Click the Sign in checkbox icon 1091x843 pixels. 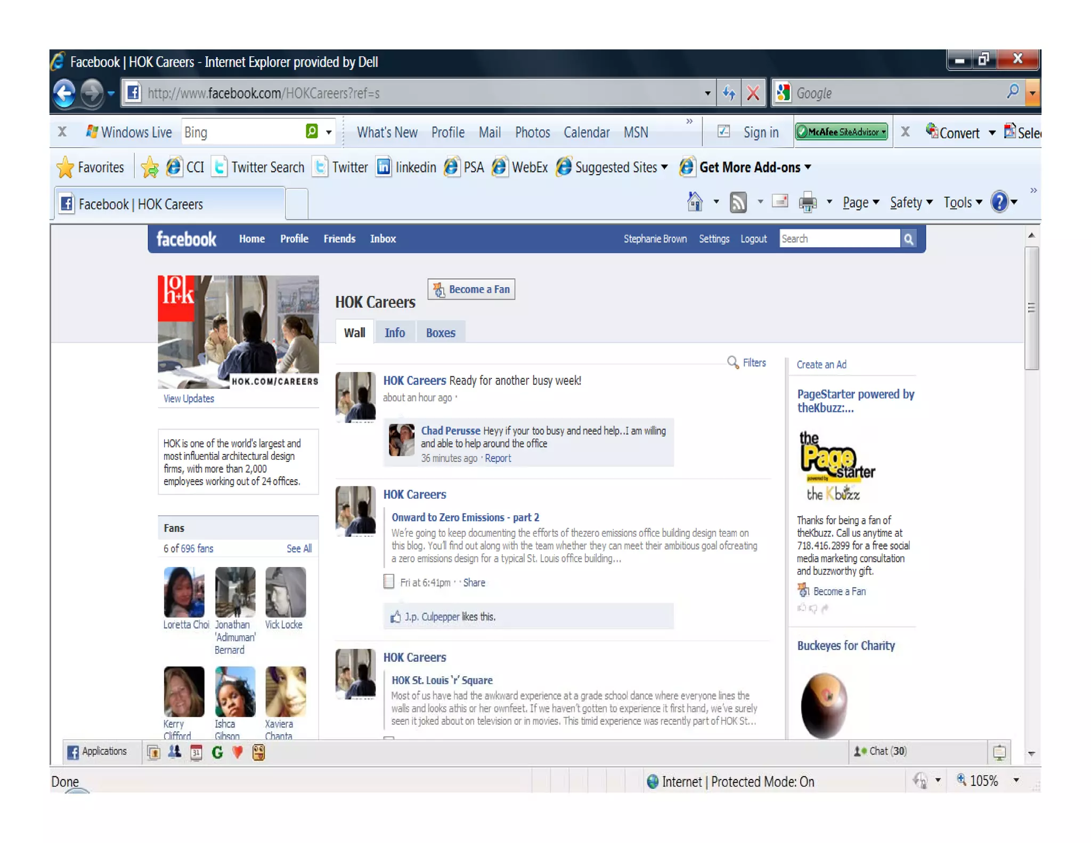coord(723,132)
